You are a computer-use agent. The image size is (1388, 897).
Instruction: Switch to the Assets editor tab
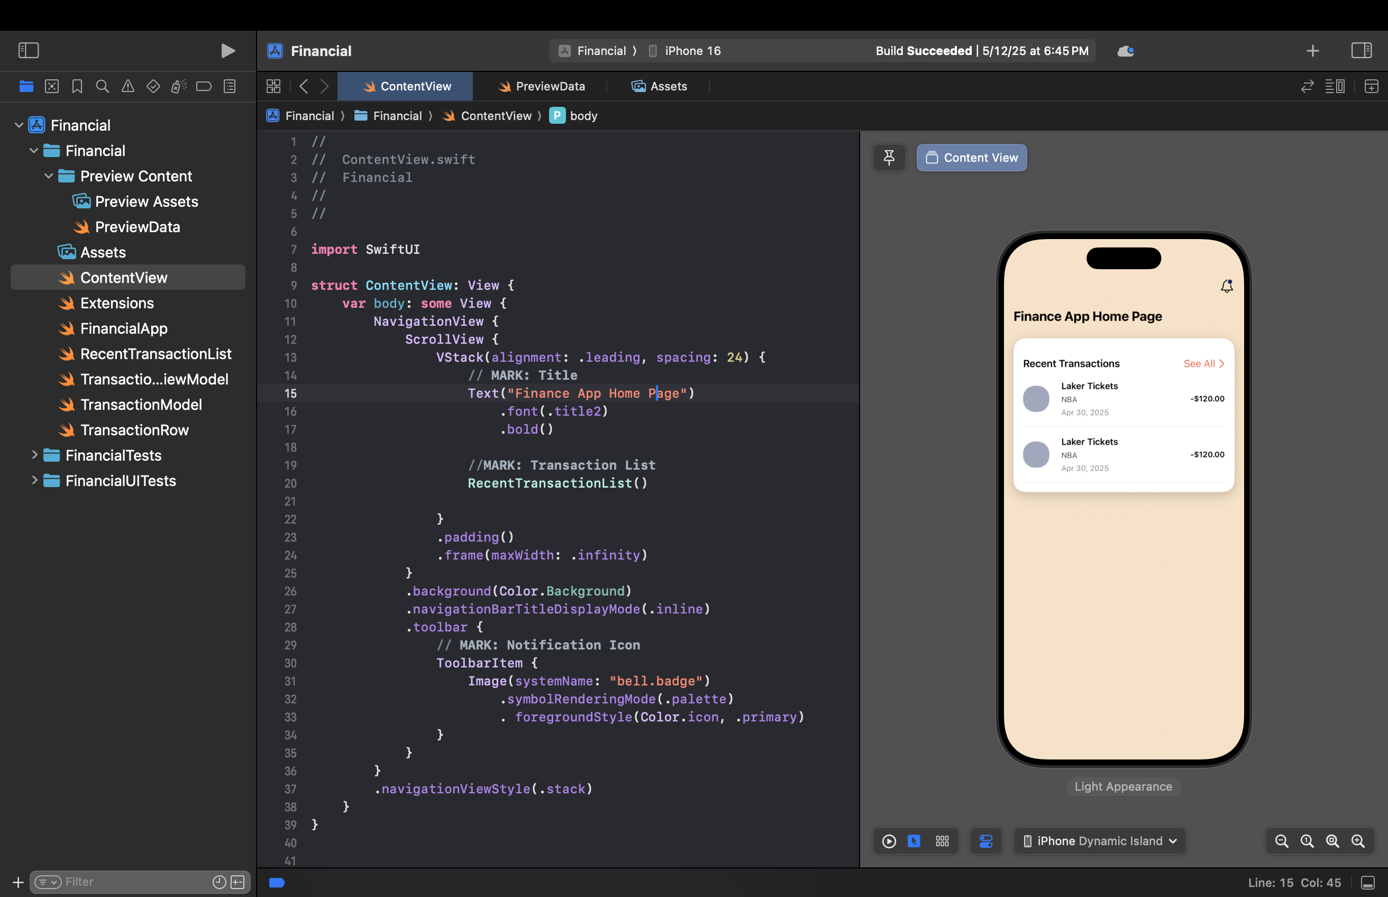(659, 86)
